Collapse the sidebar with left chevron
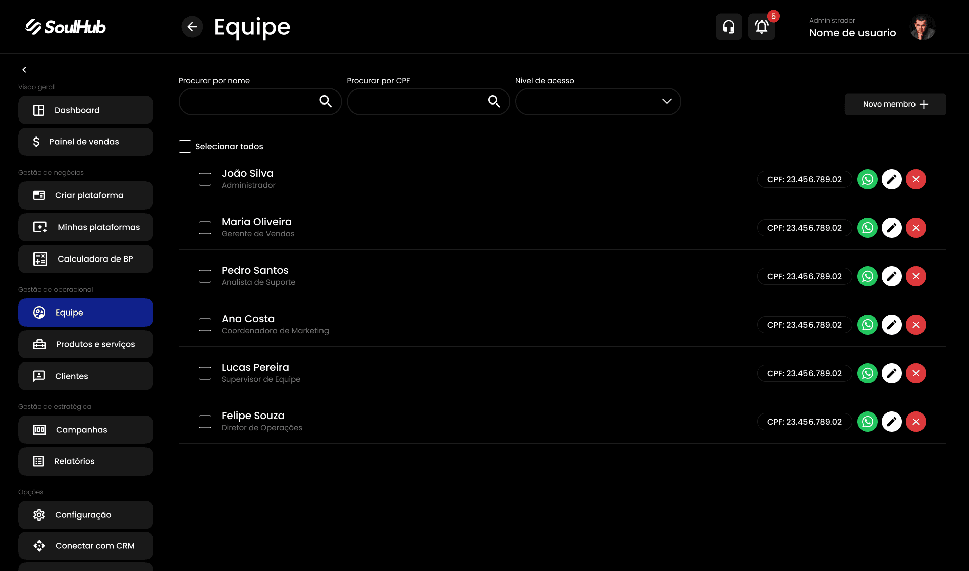The height and width of the screenshot is (571, 969). [x=24, y=70]
